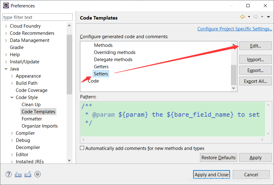Expand the Compiler node
The height and width of the screenshot is (185, 274).
(12, 133)
